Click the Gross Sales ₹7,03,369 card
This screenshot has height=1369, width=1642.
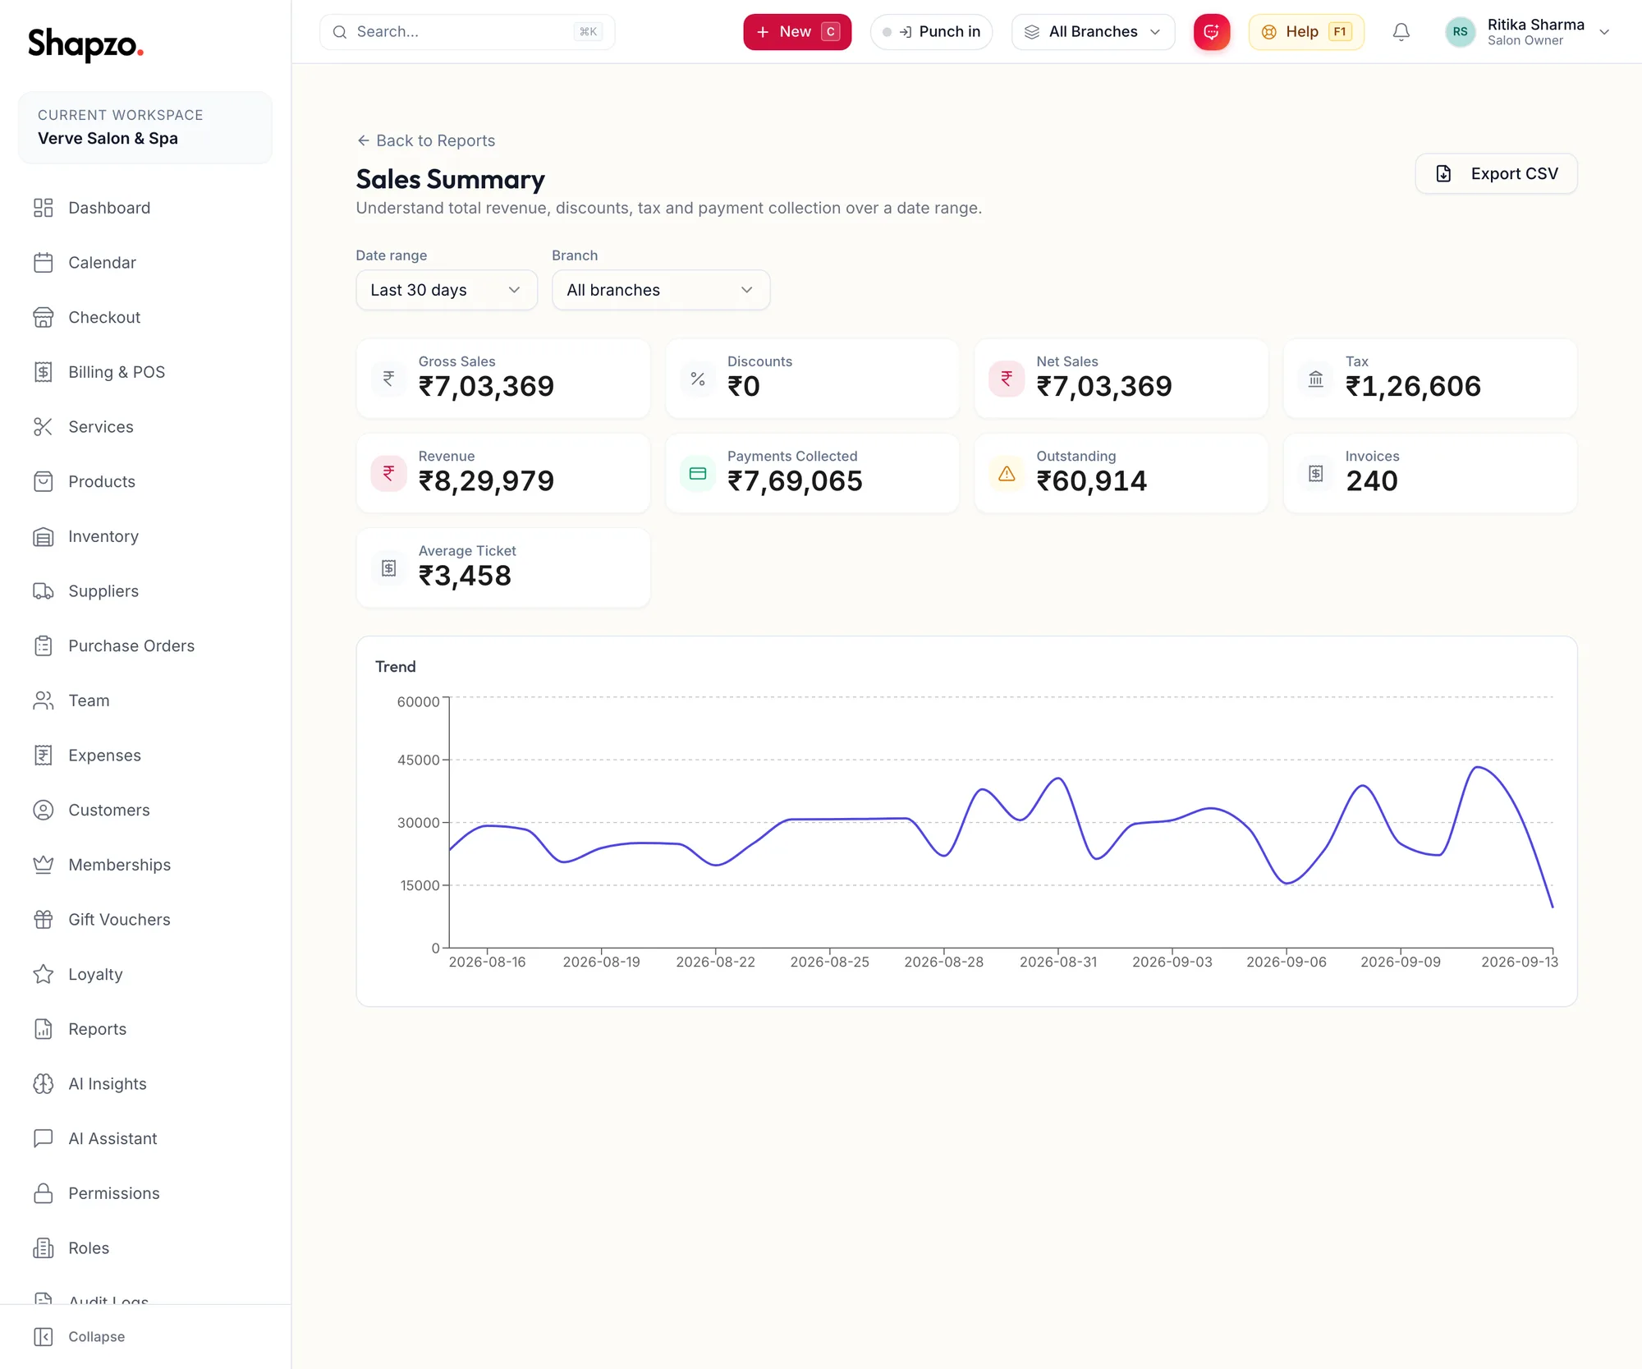[503, 379]
